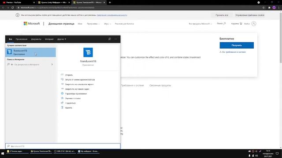Open the Notepad 'My wallpaper' taskbar item
The height and width of the screenshot is (158, 282).
[x=88, y=151]
